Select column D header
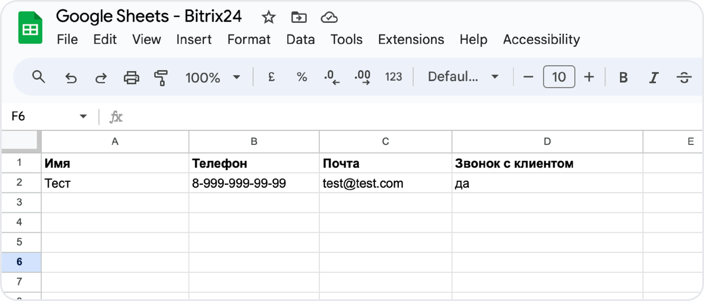704x301 pixels. (x=547, y=141)
